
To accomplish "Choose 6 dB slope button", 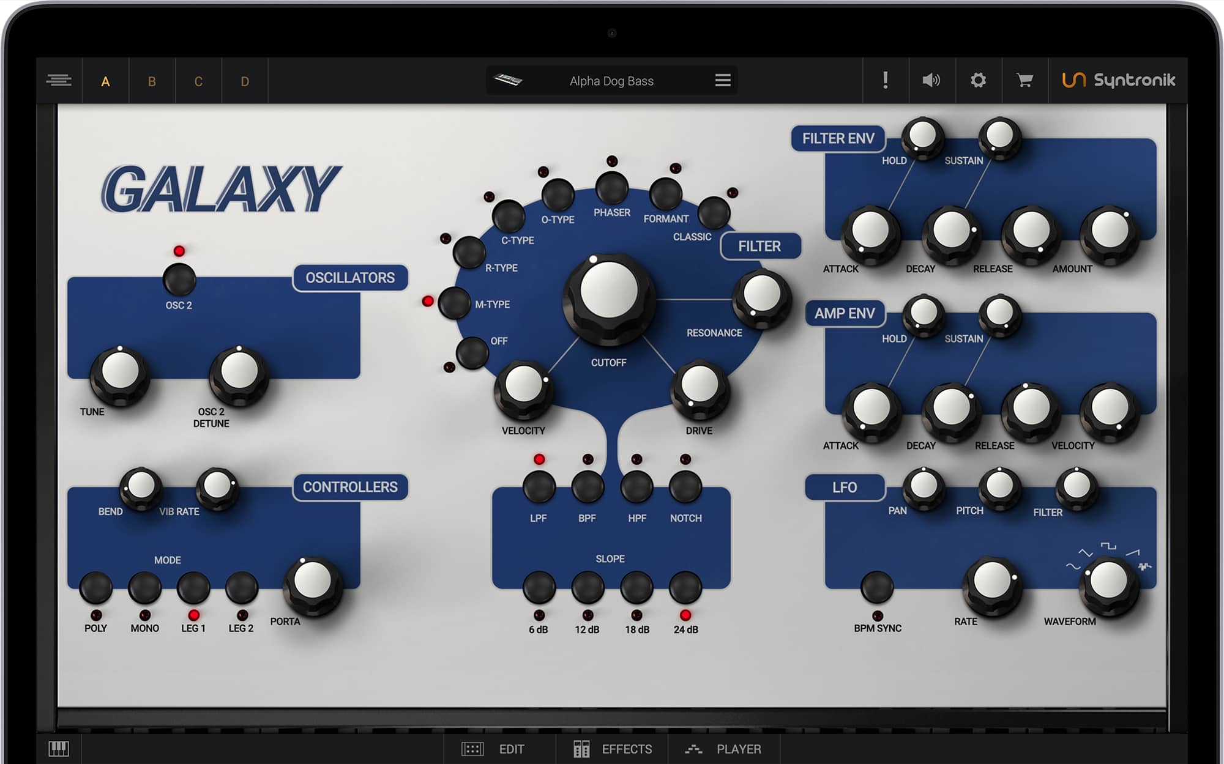I will [x=539, y=587].
